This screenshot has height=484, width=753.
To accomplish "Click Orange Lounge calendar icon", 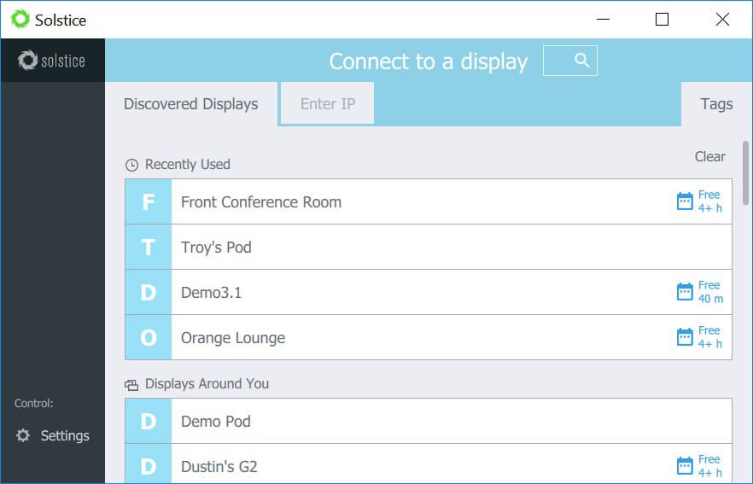I will coord(685,337).
